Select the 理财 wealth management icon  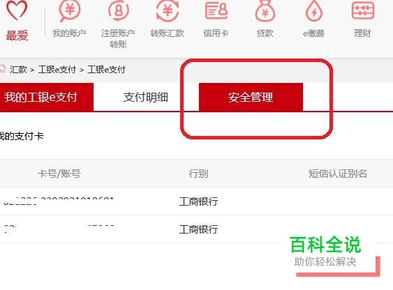click(363, 10)
